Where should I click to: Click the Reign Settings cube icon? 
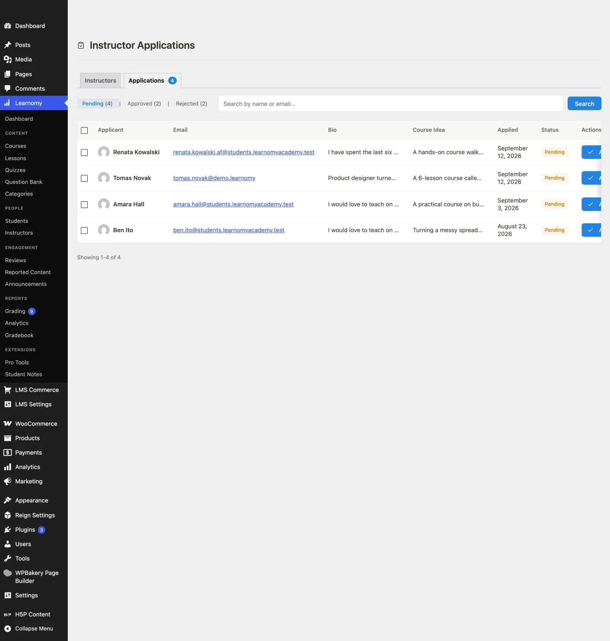click(8, 515)
